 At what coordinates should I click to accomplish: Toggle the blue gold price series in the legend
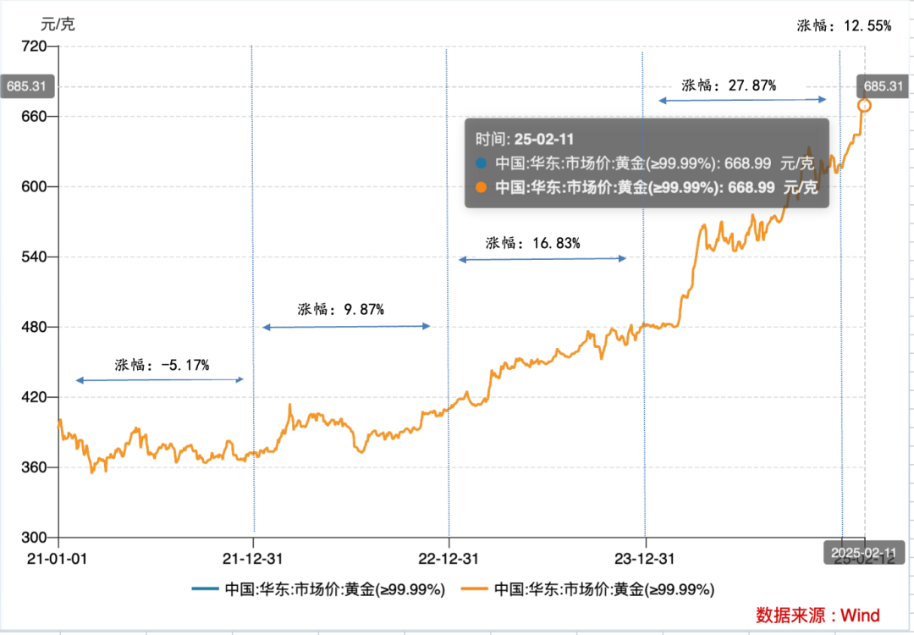318,589
